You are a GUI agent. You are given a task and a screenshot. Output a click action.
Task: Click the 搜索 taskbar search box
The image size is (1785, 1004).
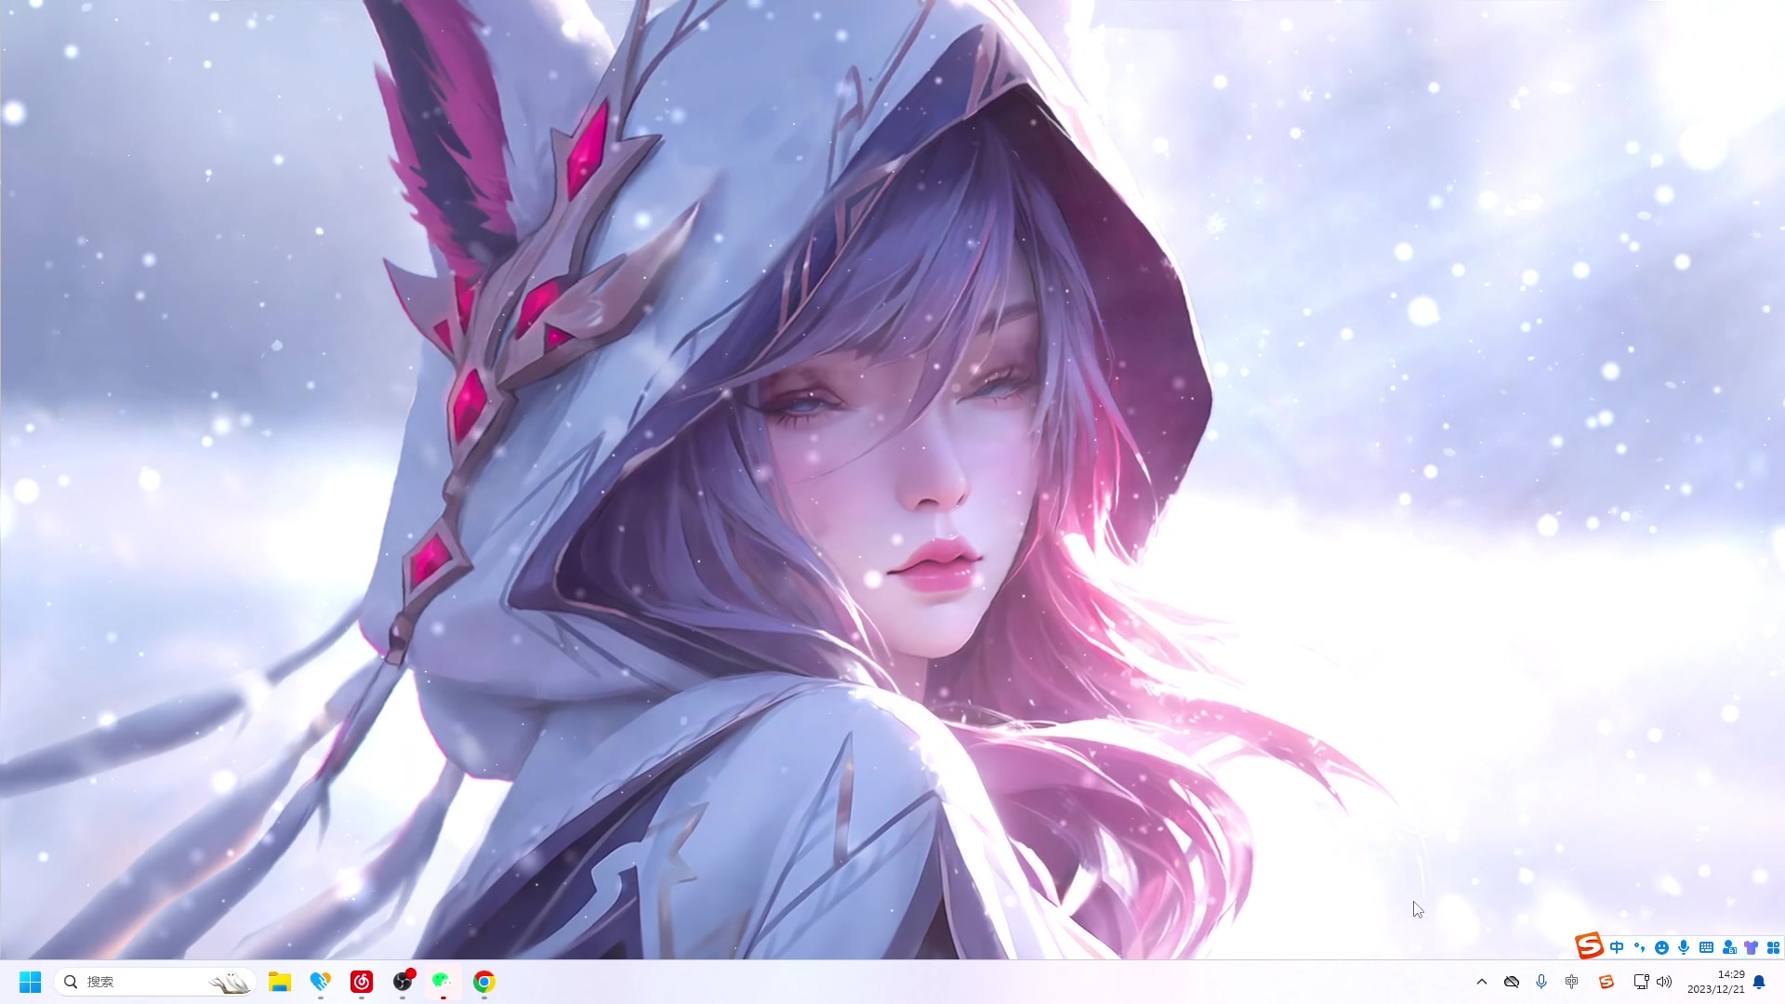tap(155, 982)
